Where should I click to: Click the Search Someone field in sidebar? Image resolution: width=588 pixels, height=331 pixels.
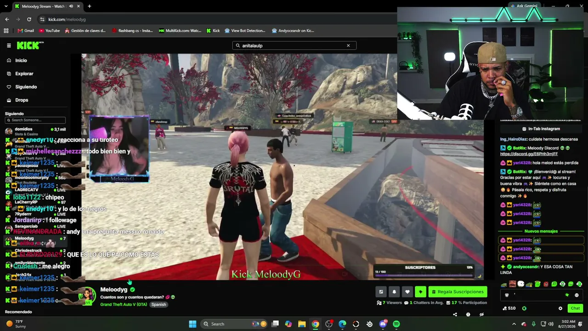[x=35, y=120]
